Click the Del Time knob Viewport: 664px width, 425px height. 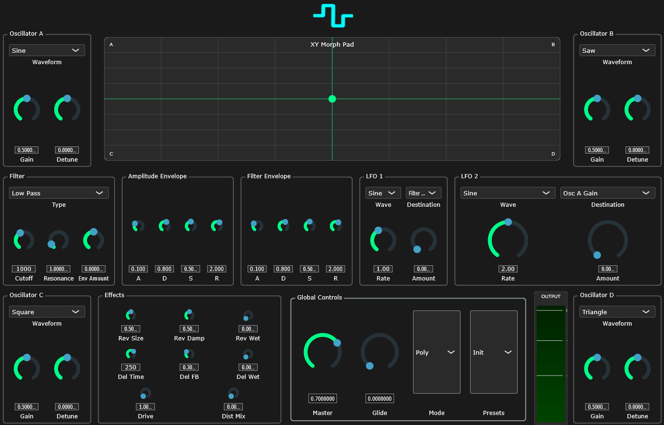click(131, 354)
